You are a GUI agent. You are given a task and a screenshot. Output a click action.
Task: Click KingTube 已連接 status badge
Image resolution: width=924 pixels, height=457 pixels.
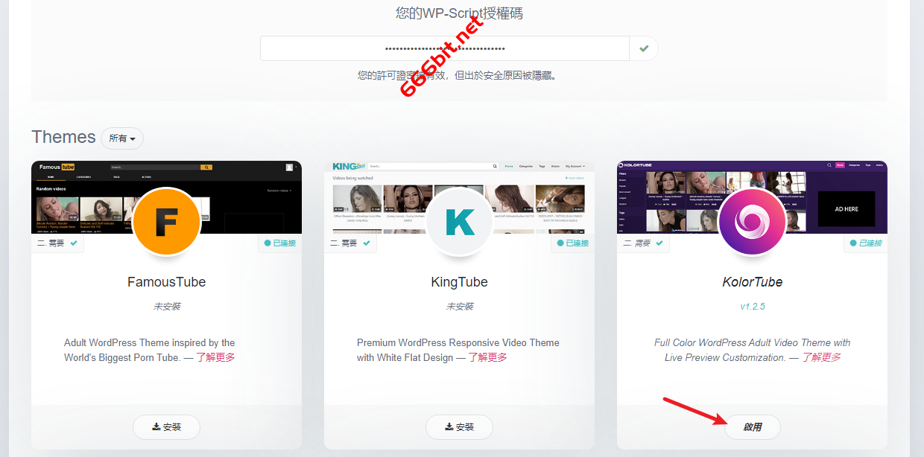click(572, 243)
